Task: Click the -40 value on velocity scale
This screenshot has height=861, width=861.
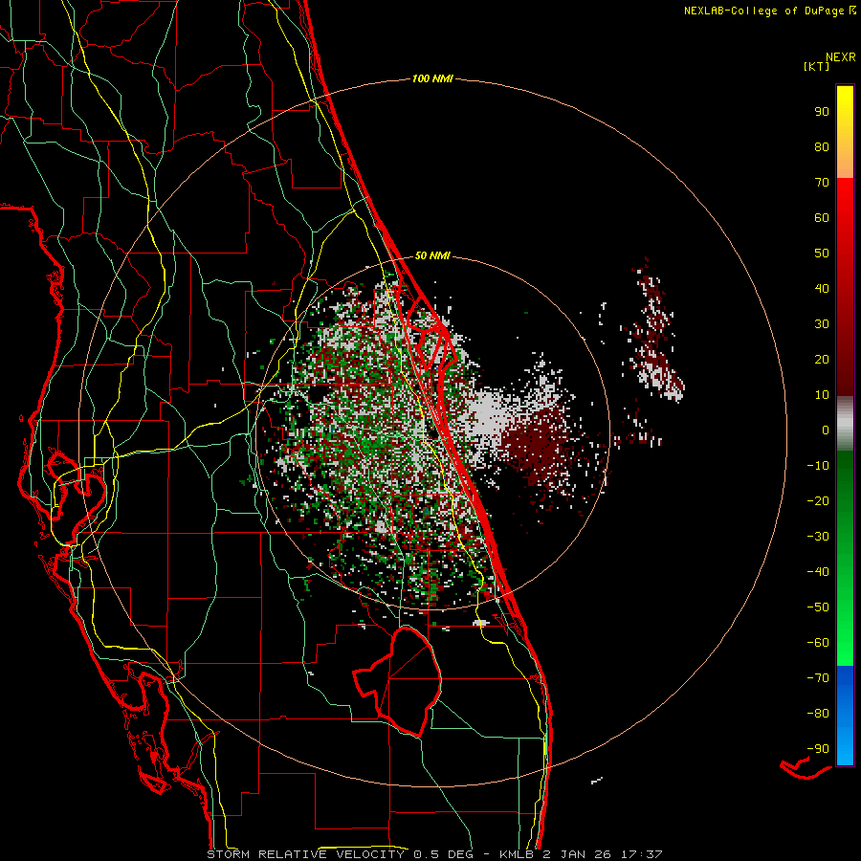Action: pos(818,572)
